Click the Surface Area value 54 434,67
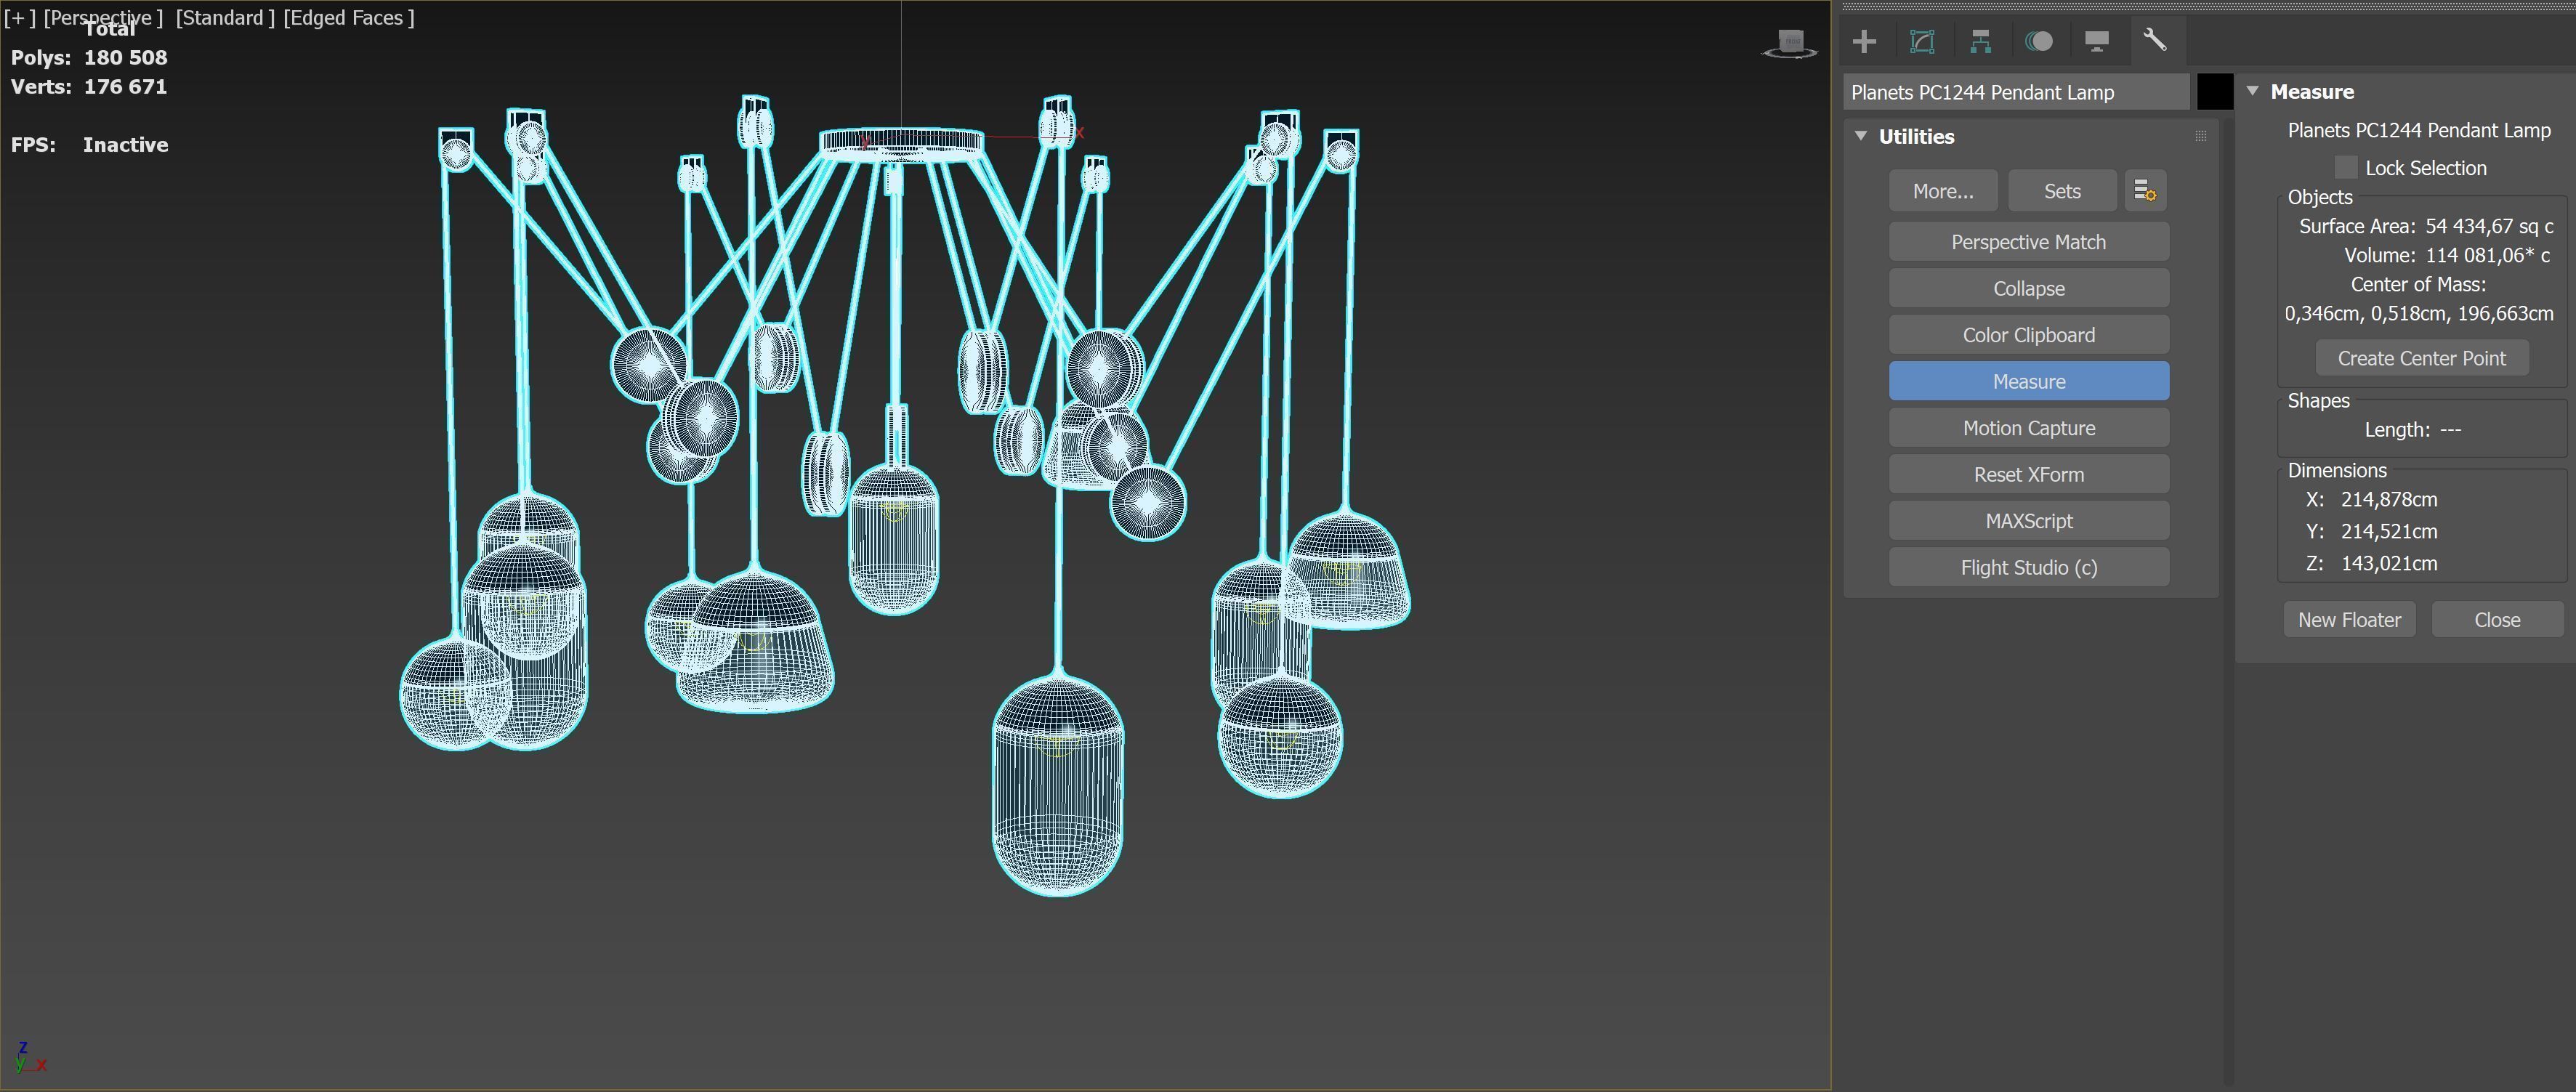 2487,226
